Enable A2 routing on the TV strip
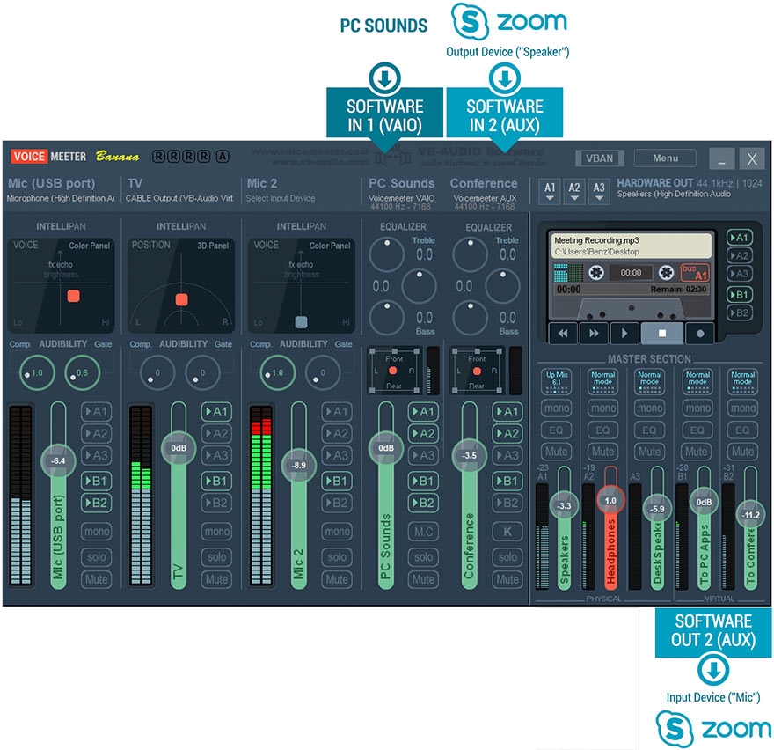 [x=216, y=434]
